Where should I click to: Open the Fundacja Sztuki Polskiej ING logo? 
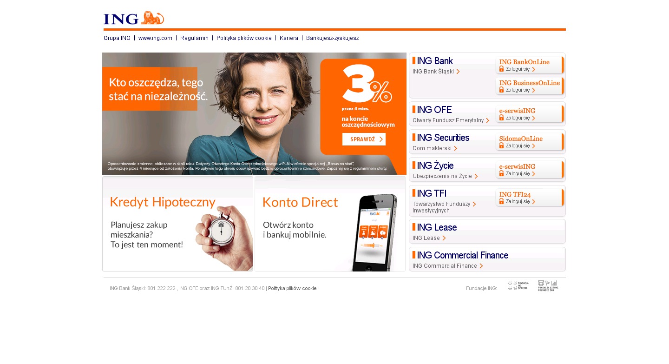548,285
